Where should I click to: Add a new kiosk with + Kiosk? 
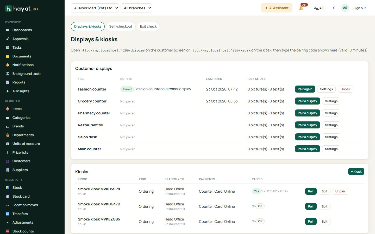(x=356, y=172)
